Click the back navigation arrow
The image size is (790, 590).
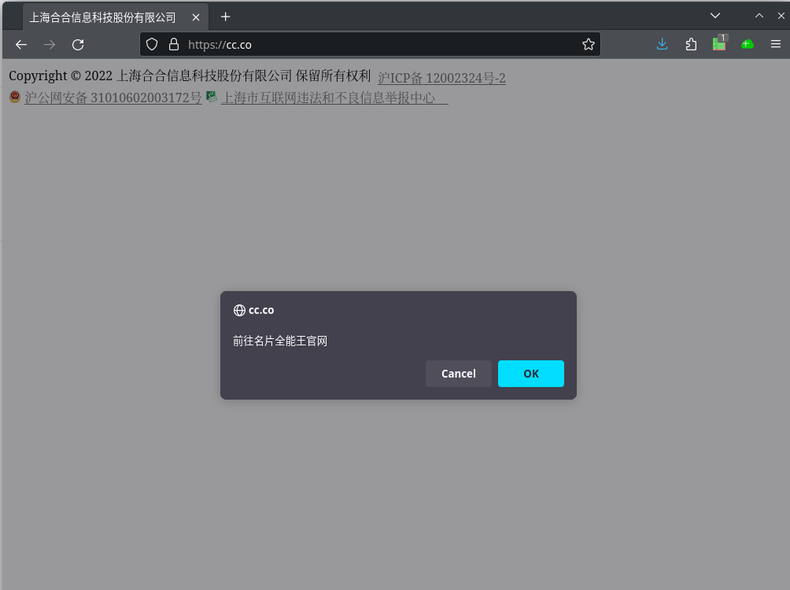(x=21, y=45)
